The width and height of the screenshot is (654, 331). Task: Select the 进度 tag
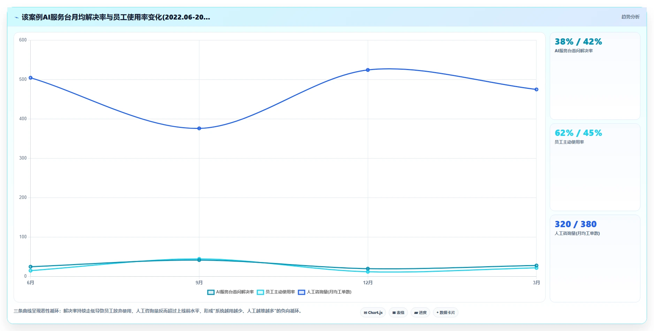pyautogui.click(x=420, y=313)
